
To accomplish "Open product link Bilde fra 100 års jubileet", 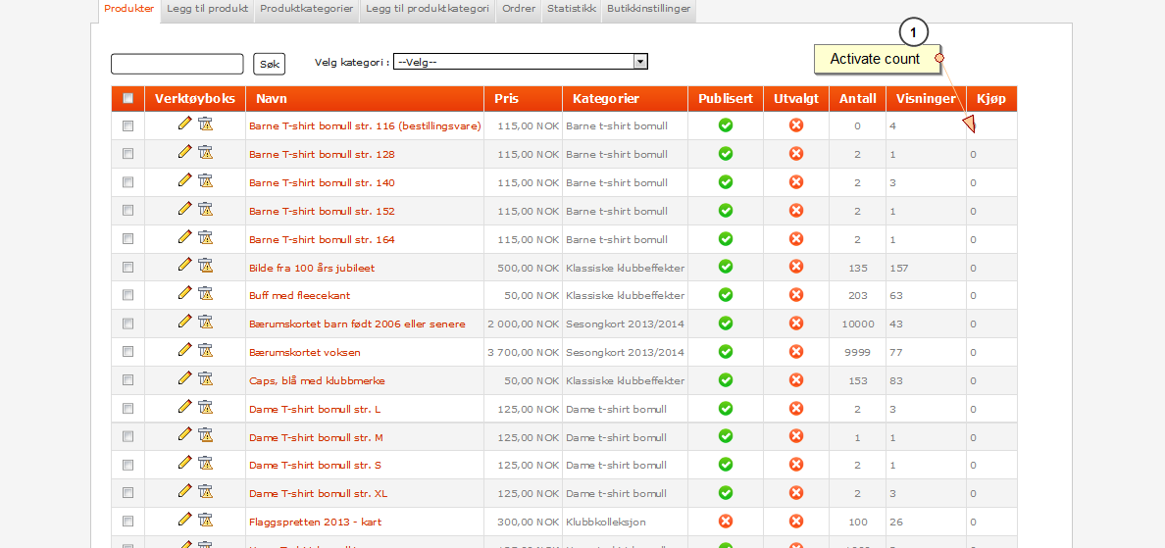I will point(311,268).
